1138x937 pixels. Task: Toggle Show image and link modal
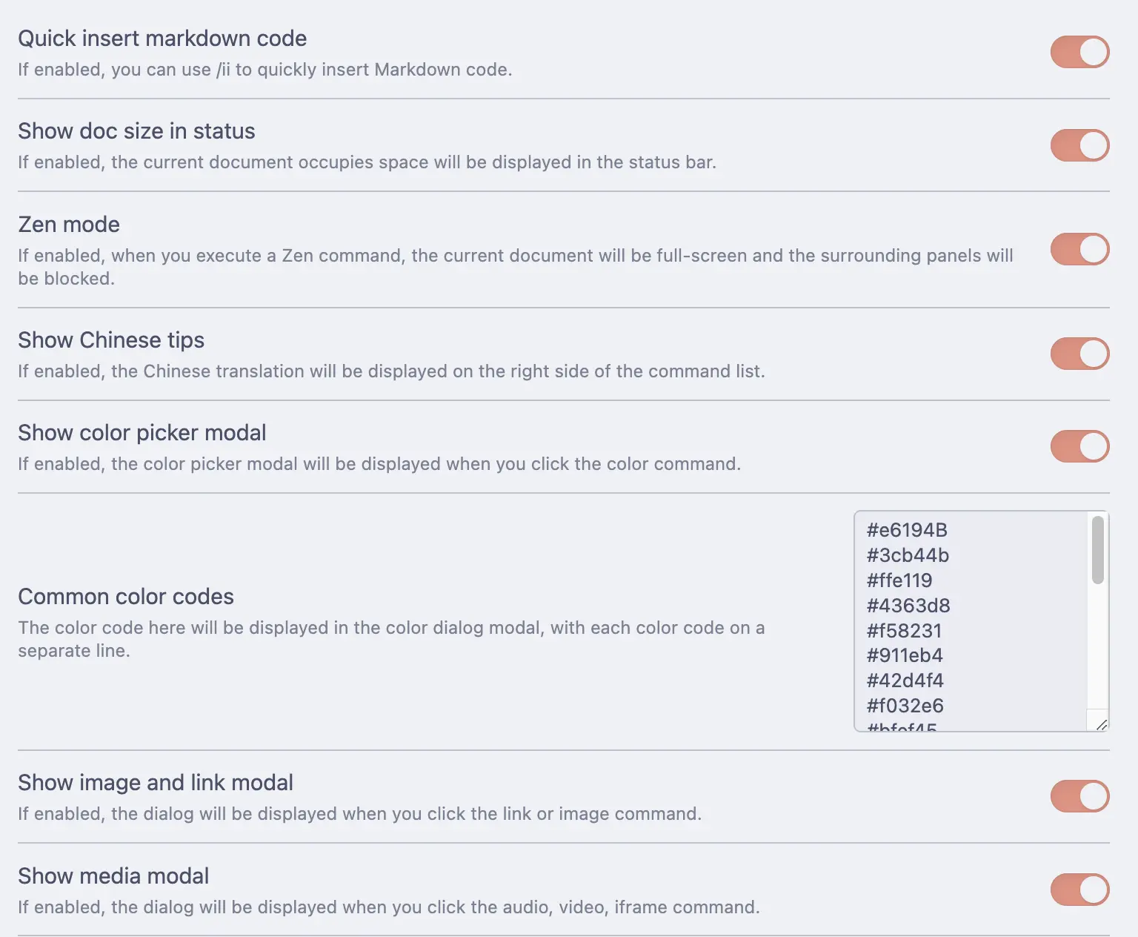(1079, 796)
